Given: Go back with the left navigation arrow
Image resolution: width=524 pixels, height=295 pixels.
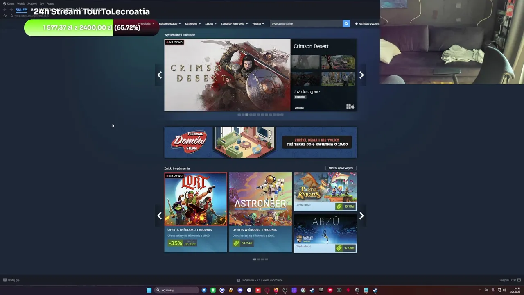Looking at the screenshot, I should coord(5,10).
